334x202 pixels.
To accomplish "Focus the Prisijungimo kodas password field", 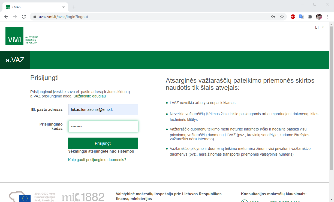I will pyautogui.click(x=103, y=126).
